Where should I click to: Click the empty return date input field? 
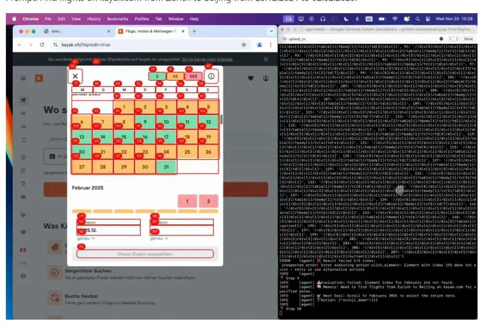coord(182,231)
